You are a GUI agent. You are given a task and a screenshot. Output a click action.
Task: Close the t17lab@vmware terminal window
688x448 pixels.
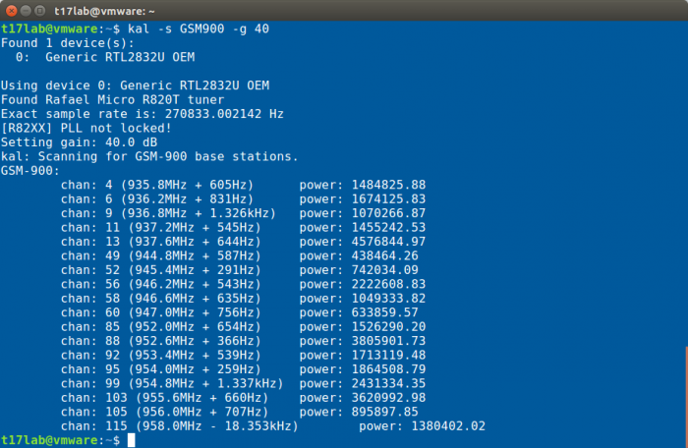pyautogui.click(x=12, y=11)
